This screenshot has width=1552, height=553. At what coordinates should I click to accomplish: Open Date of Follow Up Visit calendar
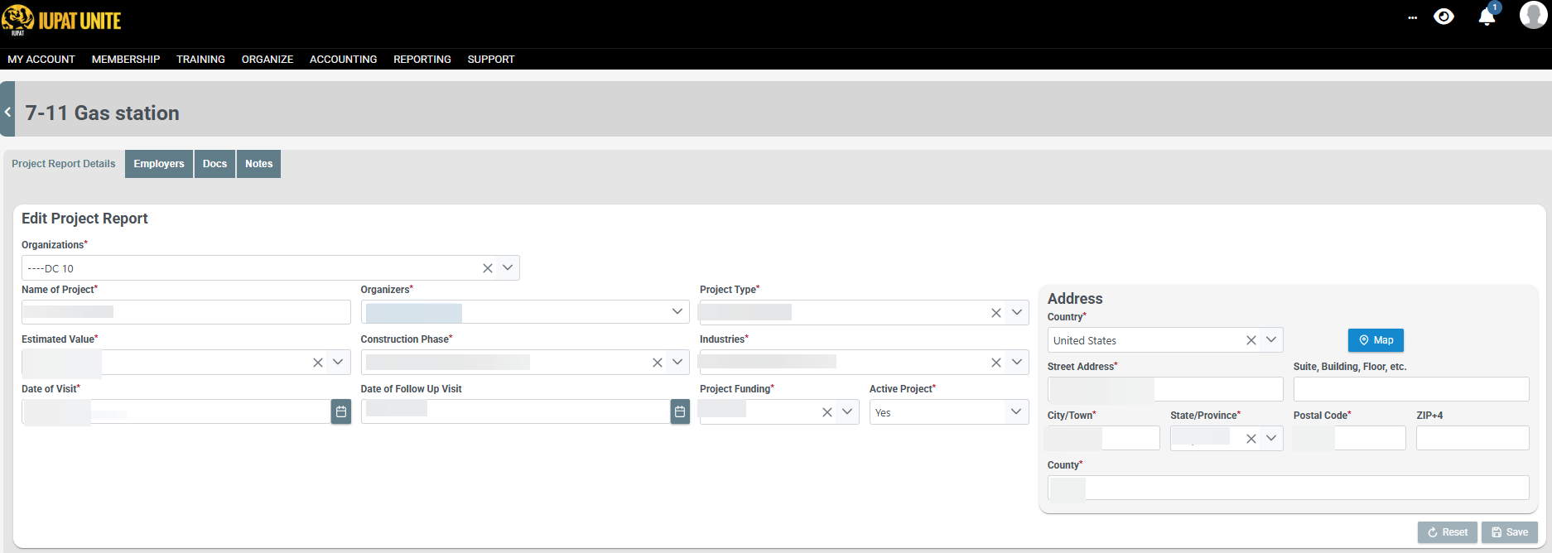(680, 411)
